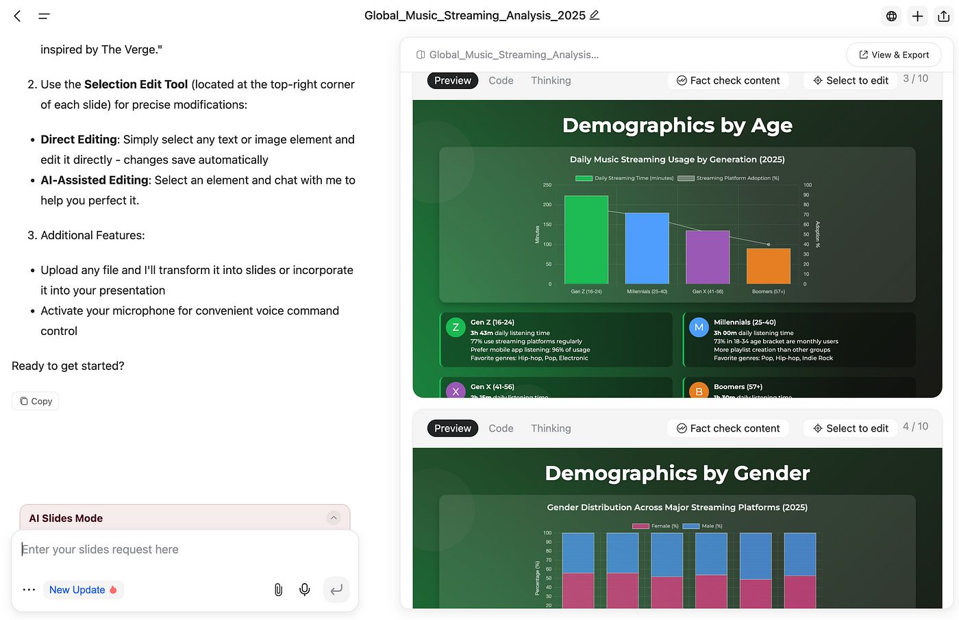Open the three-dots more options

29,590
